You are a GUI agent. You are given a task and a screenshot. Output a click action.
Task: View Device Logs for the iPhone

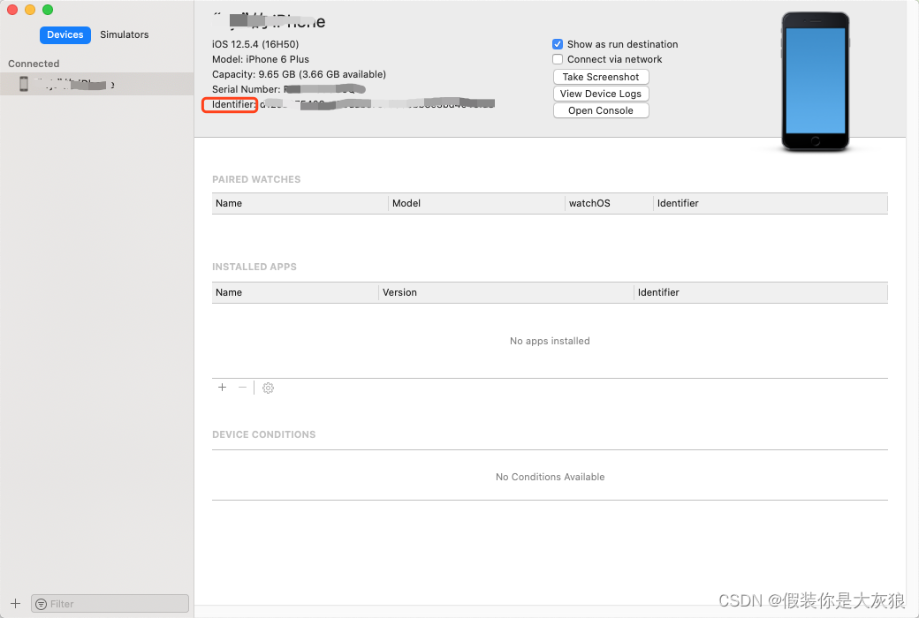(601, 94)
